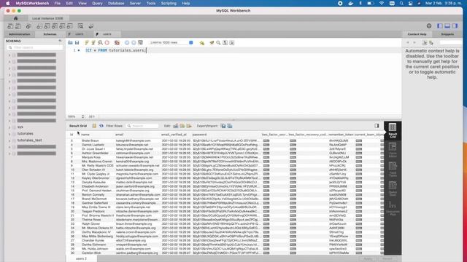Open the Database menu
Image resolution: width=467 pixels, height=262 pixels.
(x=116, y=3)
